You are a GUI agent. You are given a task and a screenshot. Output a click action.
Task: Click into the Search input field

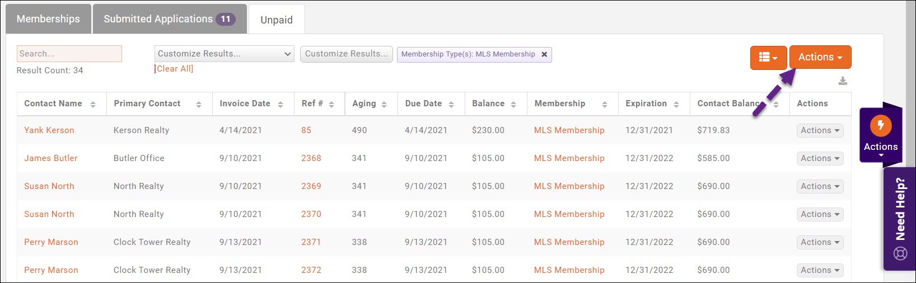pos(69,54)
